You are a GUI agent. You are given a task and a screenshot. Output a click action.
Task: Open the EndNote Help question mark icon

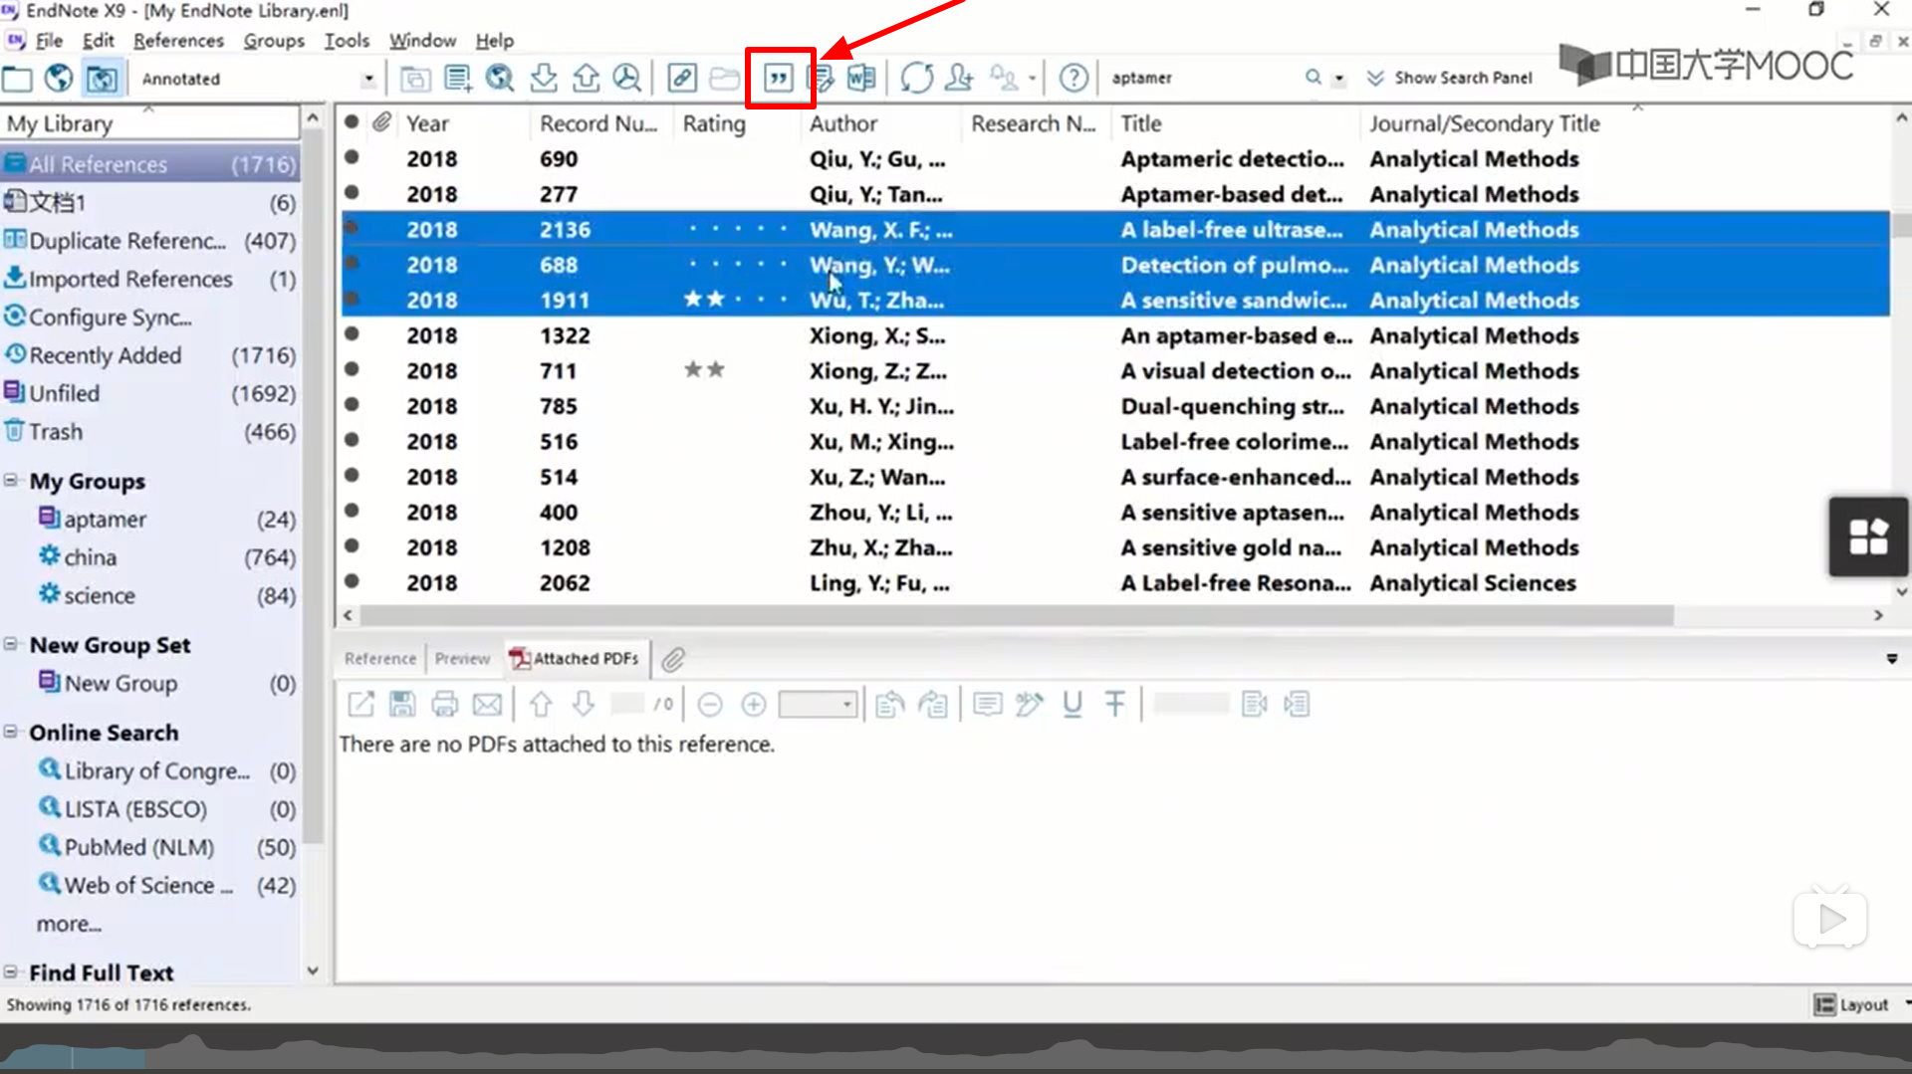point(1074,78)
